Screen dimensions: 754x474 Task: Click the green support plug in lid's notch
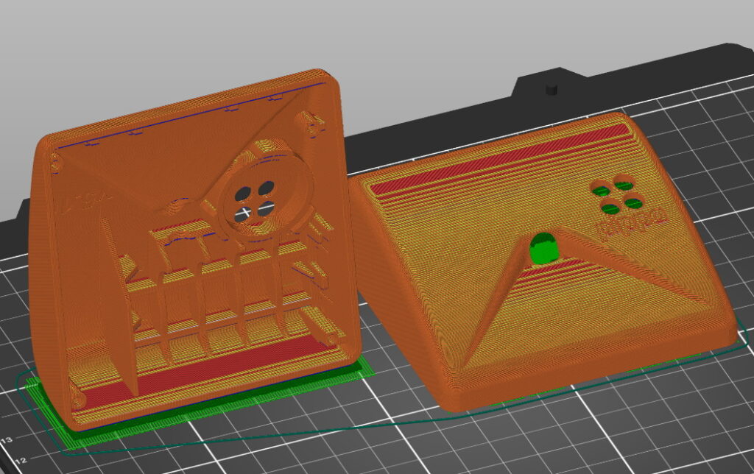pos(543,248)
